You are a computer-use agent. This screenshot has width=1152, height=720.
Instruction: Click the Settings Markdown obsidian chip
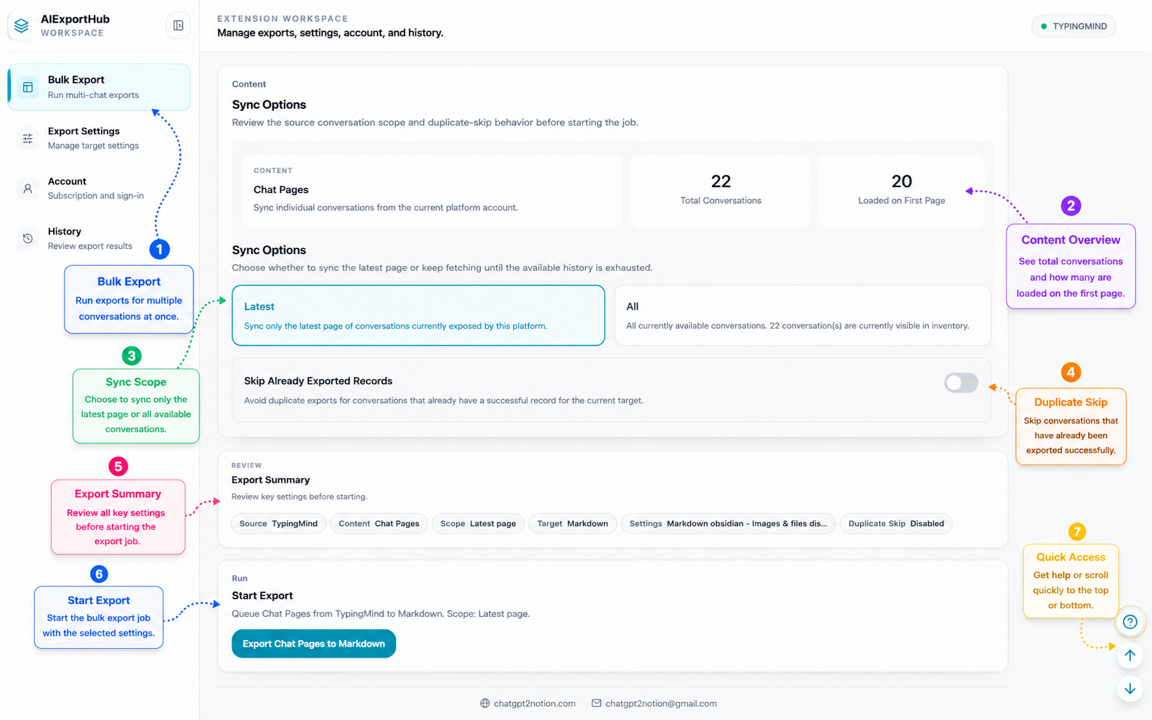coord(728,523)
